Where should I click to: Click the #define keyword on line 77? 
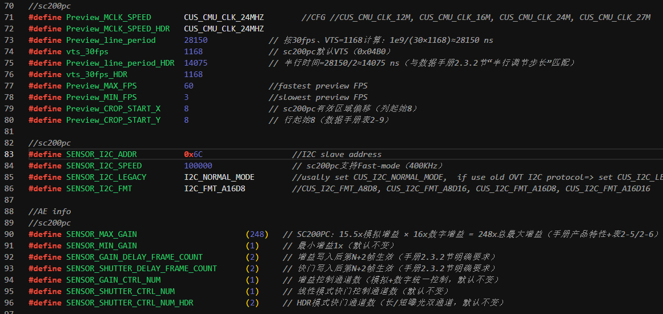[45, 86]
